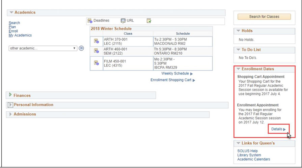
Task: Expand the Admissions section
Action: pyautogui.click(x=10, y=114)
